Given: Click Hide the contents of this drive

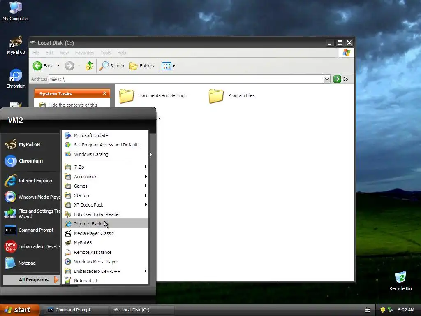Looking at the screenshot, I should pyautogui.click(x=73, y=105).
